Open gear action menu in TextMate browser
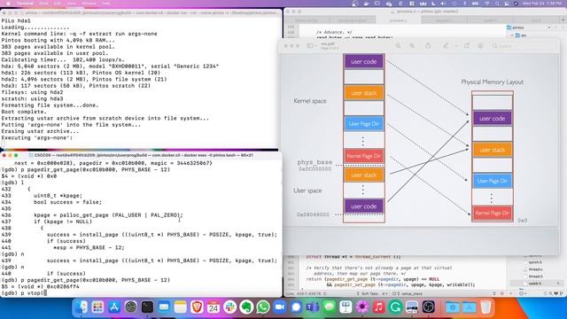This screenshot has height=319, width=567. coord(523,293)
